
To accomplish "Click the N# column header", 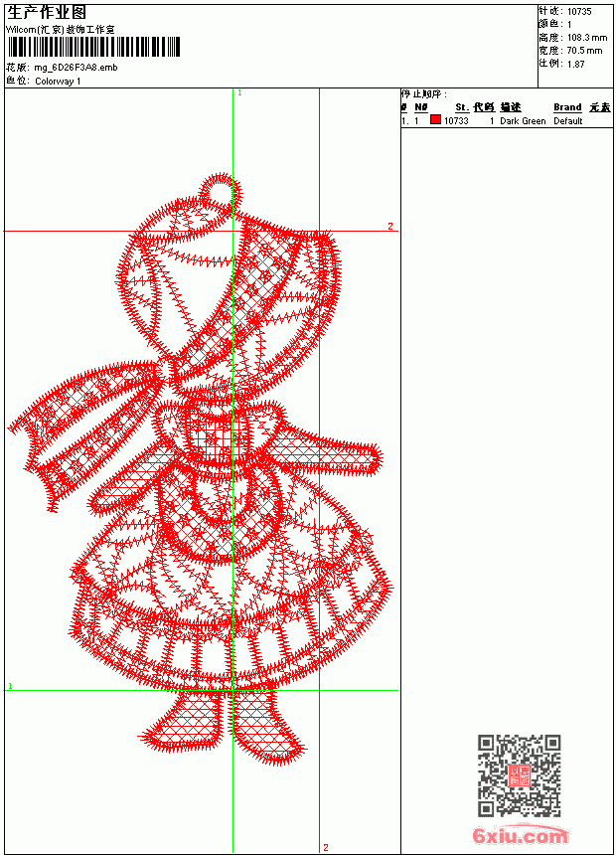I will pos(421,107).
